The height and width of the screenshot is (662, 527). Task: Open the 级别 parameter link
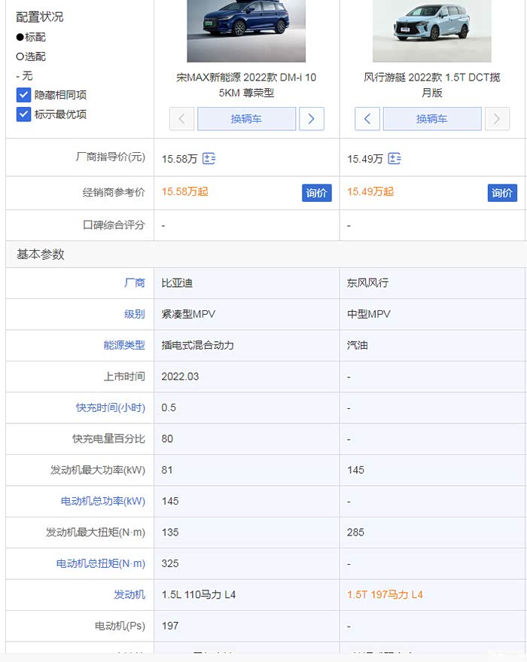tap(135, 314)
